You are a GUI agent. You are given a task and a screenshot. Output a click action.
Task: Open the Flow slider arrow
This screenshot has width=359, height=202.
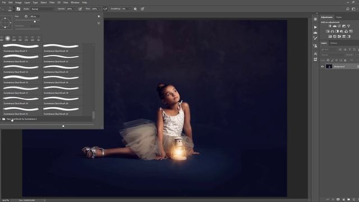click(x=99, y=9)
